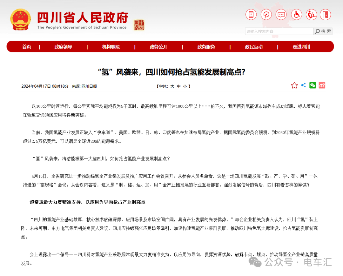343x276 pixels.
Task: Select the 政务服务 navigation tab
Action: (206, 47)
